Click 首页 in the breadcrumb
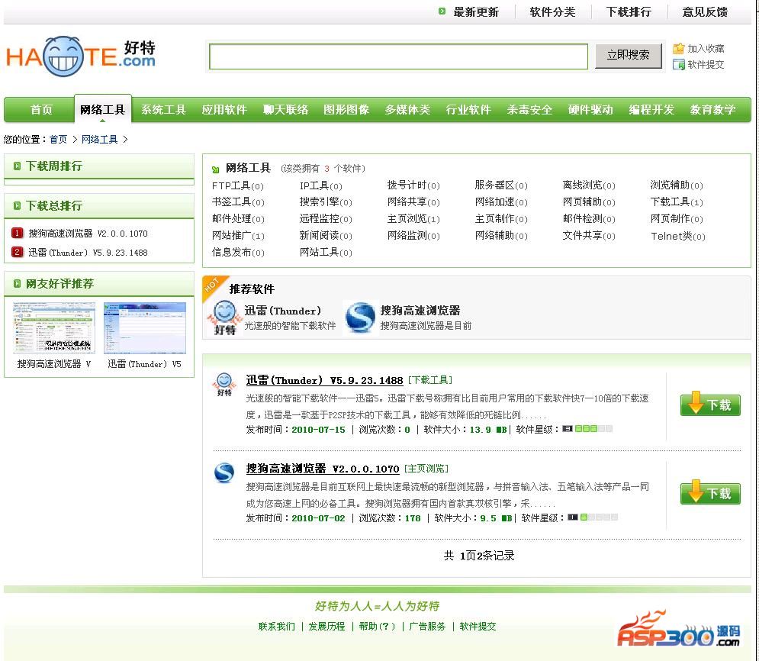 58,140
